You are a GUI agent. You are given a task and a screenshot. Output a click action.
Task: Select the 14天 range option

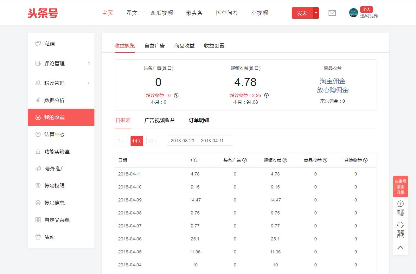coord(137,141)
